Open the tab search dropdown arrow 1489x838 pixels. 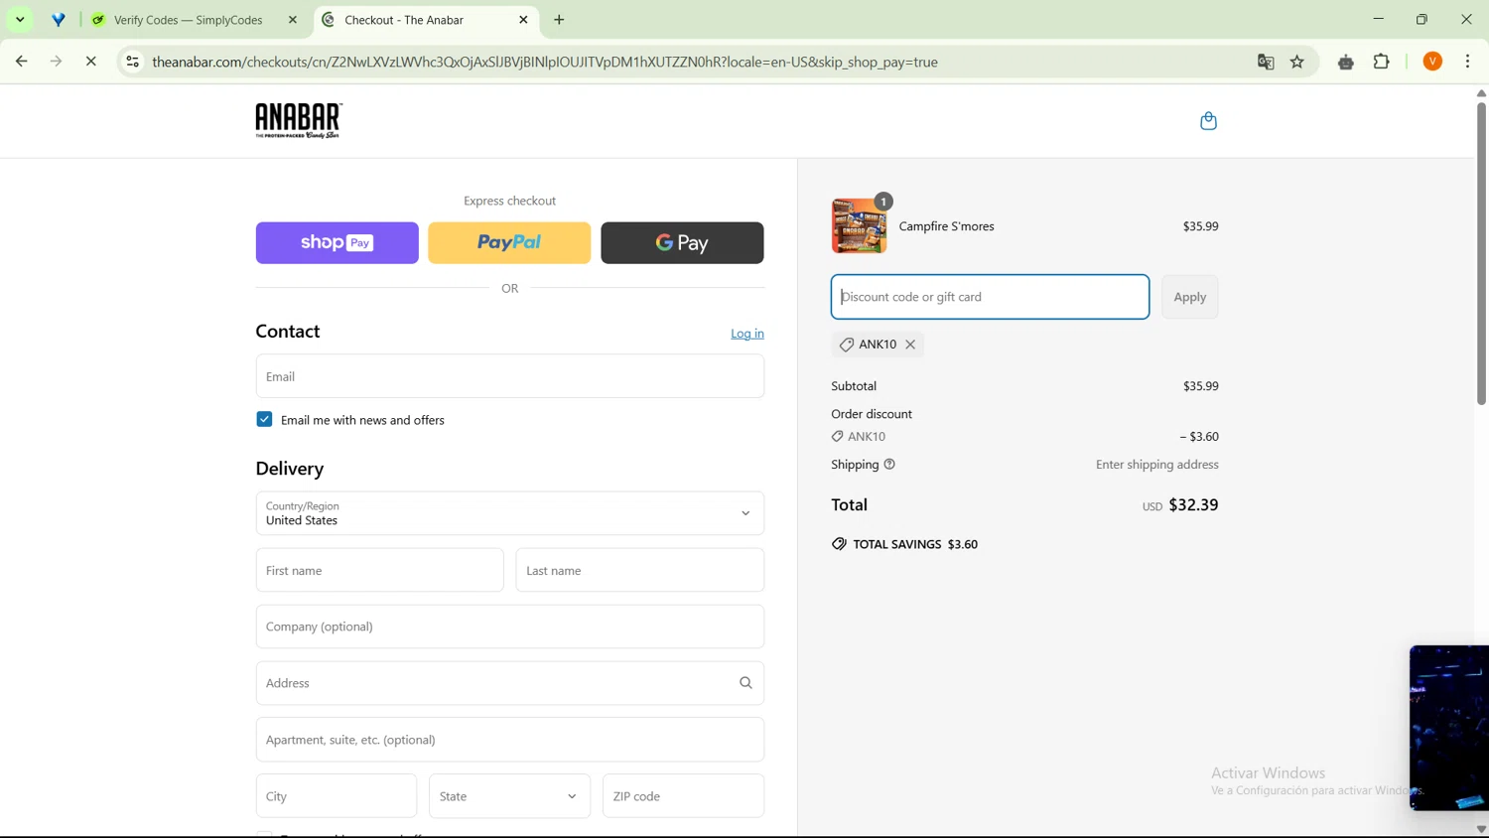[20, 20]
